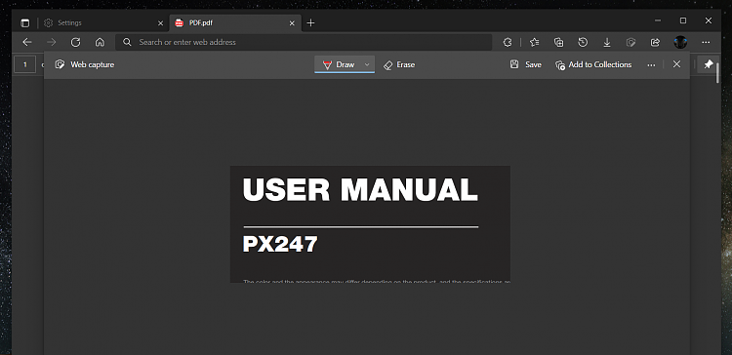The width and height of the screenshot is (732, 355).
Task: Refresh the current page
Action: click(75, 43)
